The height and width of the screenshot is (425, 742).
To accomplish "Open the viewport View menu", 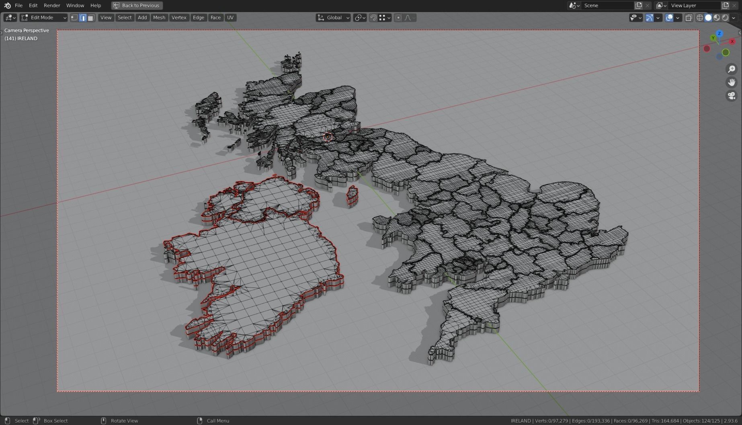I will pos(106,17).
